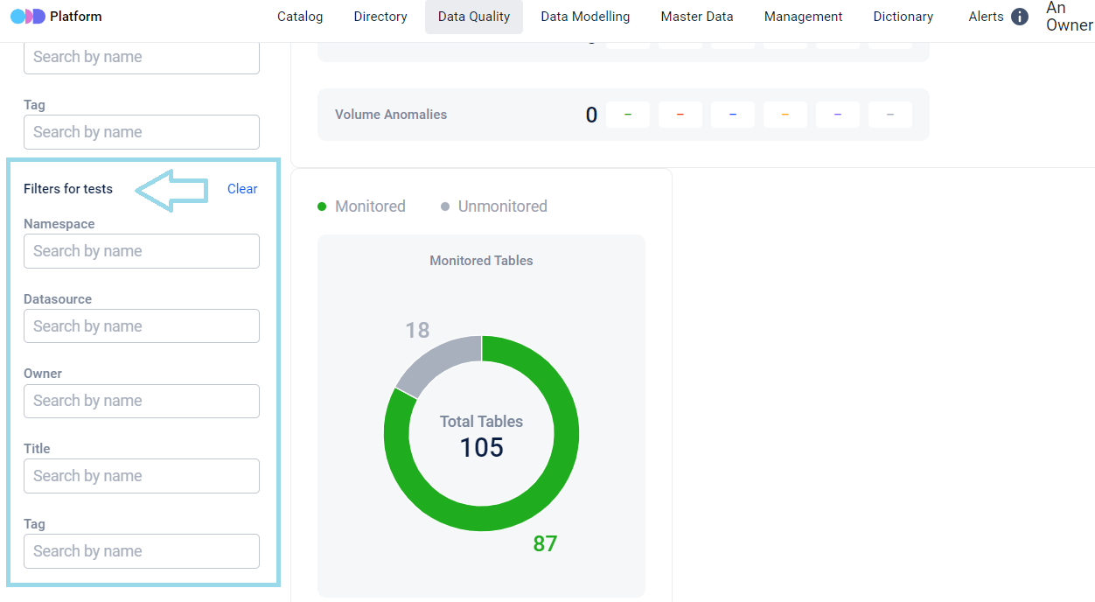Click the green Volume Anomalies status box

coord(627,115)
